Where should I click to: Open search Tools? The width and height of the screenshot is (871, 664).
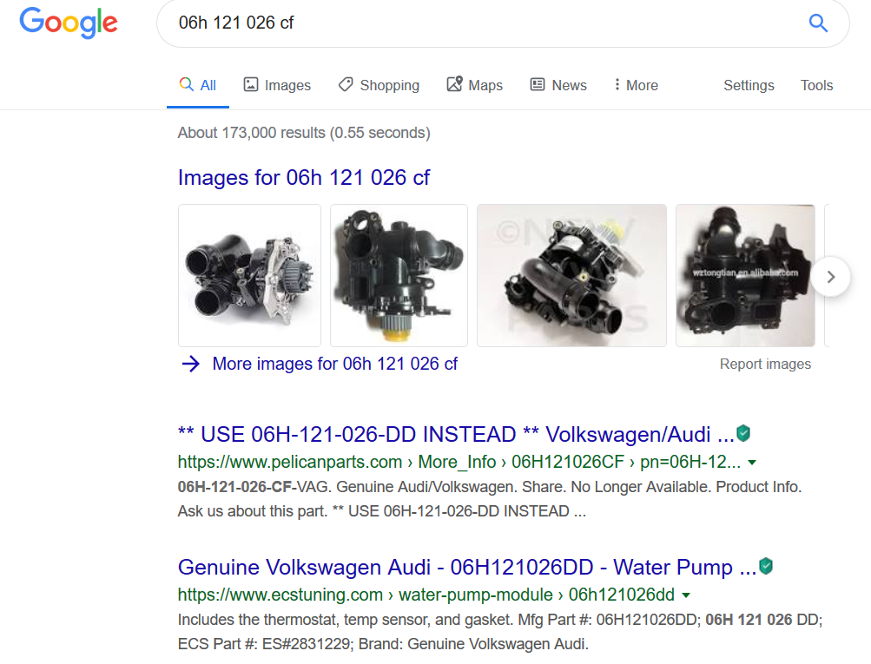[x=816, y=85]
